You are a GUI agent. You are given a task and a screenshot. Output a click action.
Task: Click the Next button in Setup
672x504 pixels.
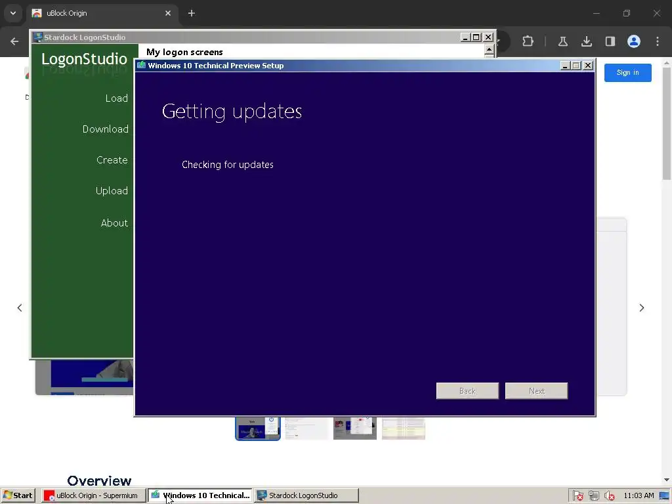(536, 391)
